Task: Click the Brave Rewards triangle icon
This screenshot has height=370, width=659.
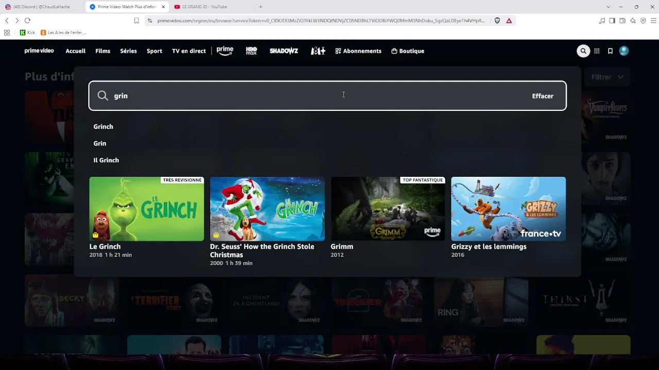Action: [509, 21]
